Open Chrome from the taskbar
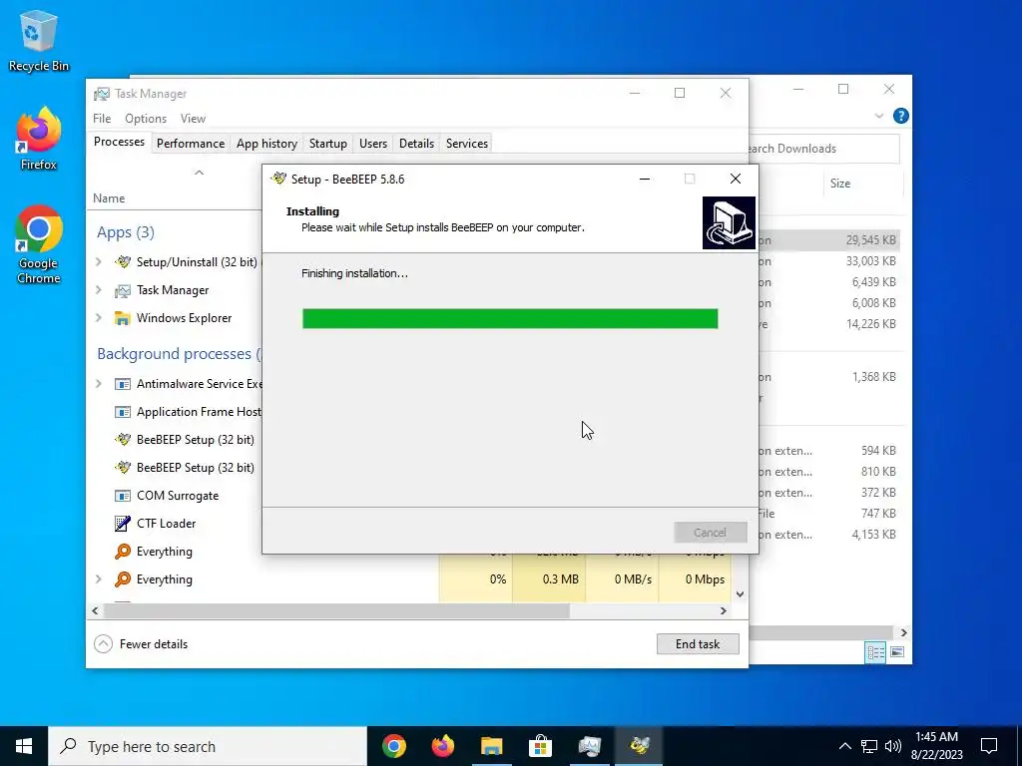The height and width of the screenshot is (766, 1022). pyautogui.click(x=394, y=746)
